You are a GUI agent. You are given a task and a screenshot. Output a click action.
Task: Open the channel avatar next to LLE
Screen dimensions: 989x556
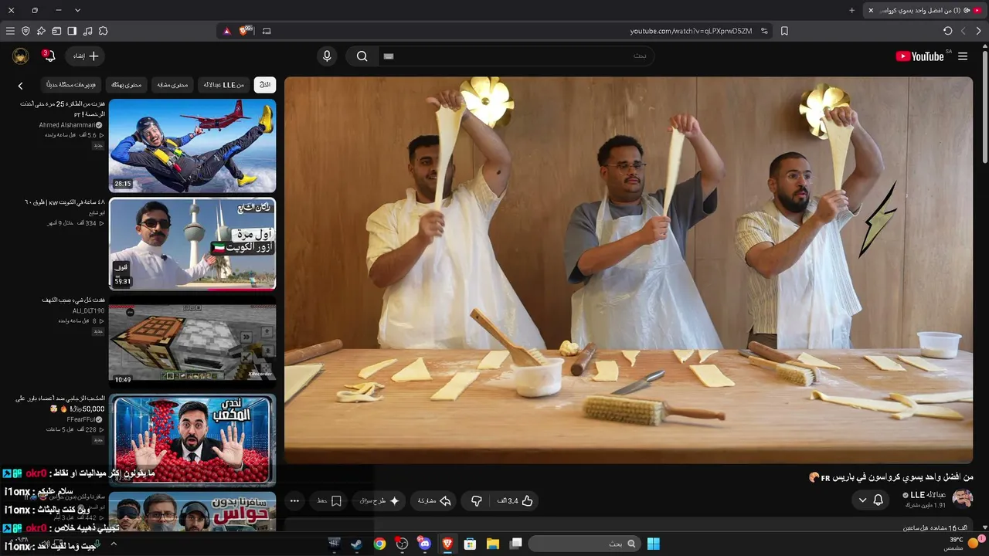[963, 500]
